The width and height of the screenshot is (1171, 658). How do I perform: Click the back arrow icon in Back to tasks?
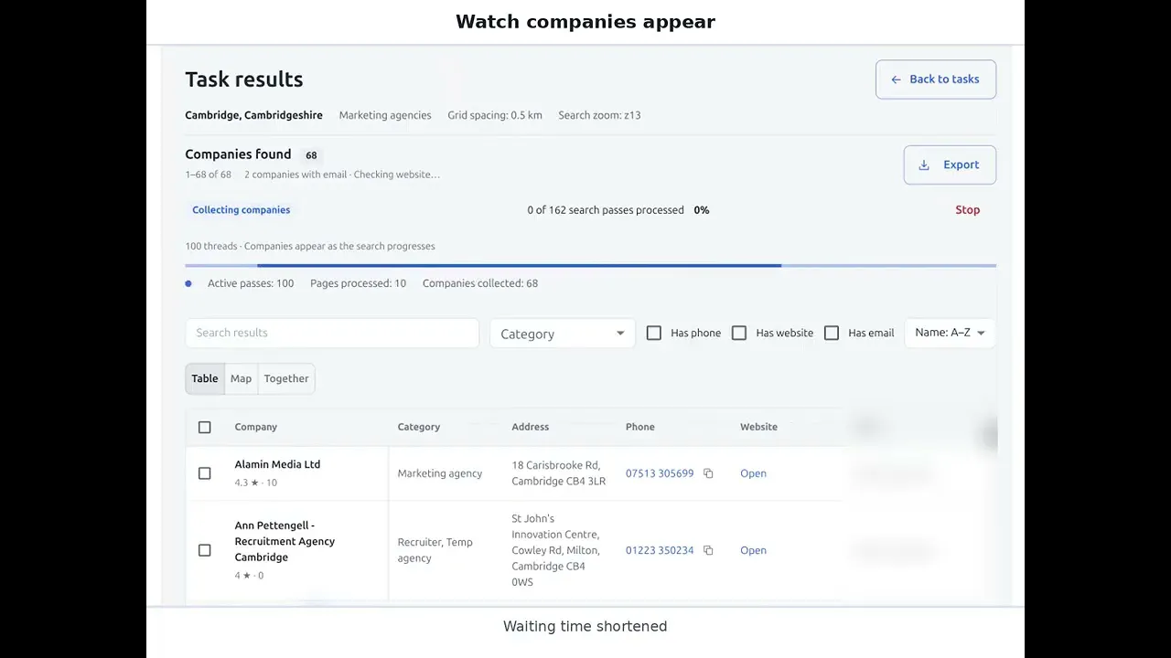tap(896, 80)
